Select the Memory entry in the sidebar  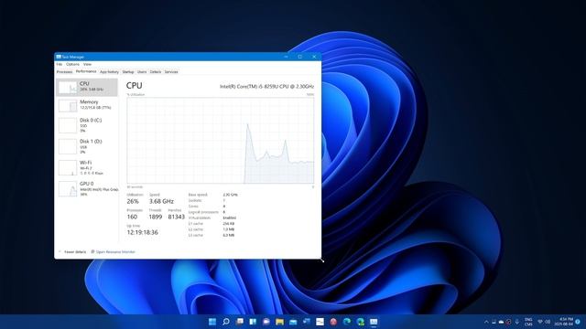[x=87, y=105]
